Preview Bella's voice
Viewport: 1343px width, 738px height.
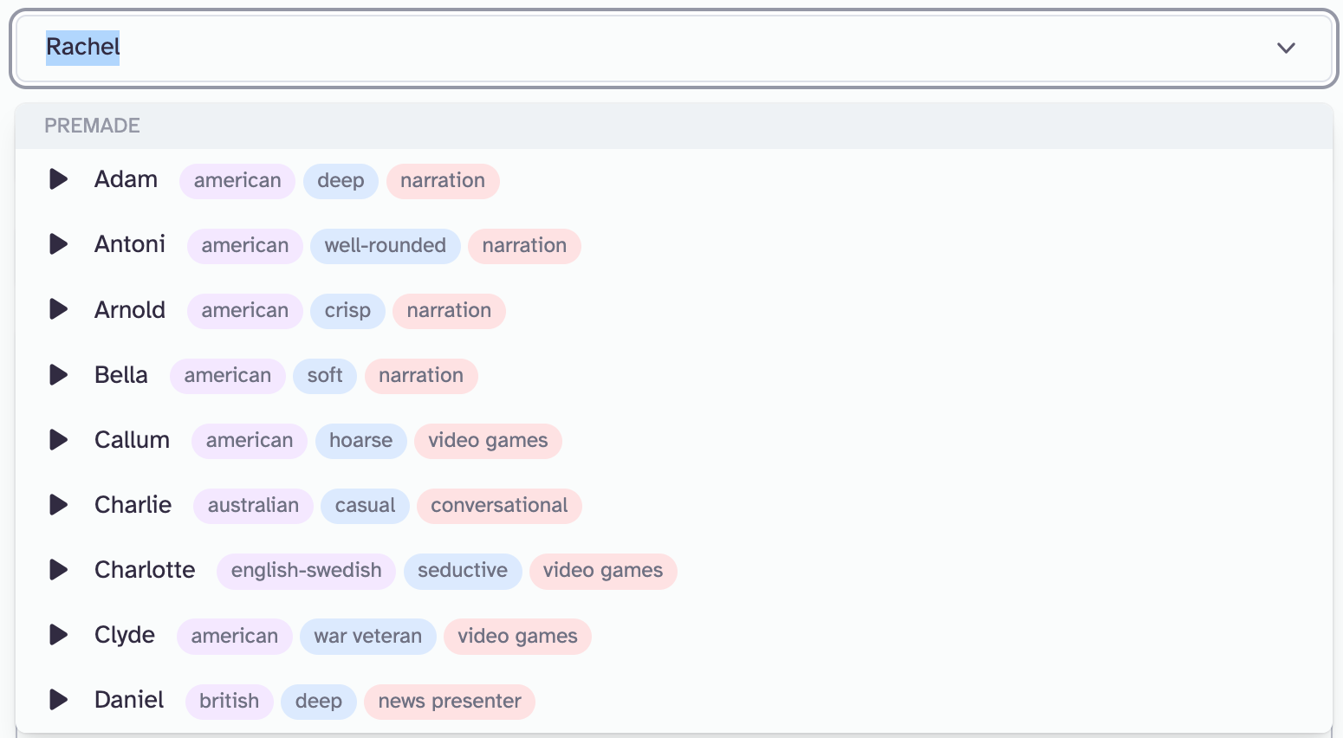58,374
